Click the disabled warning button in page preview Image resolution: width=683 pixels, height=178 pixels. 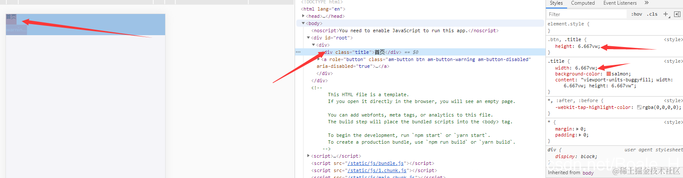tap(16, 30)
